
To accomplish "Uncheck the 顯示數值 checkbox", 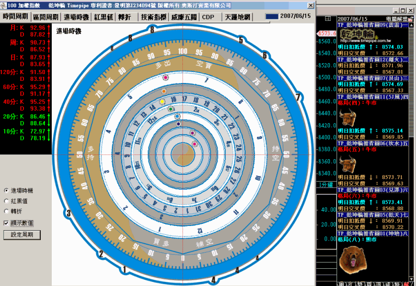I will 6,223.
